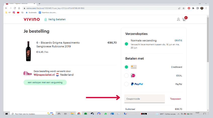213x118 pixels.
Task: Click the wine name Biscardo Enigma Apassimento
Action: 58,44
